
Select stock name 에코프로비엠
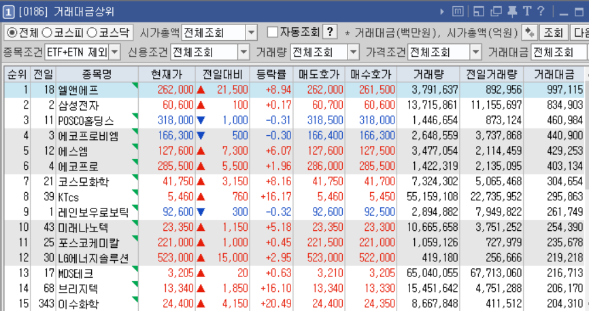(x=88, y=136)
